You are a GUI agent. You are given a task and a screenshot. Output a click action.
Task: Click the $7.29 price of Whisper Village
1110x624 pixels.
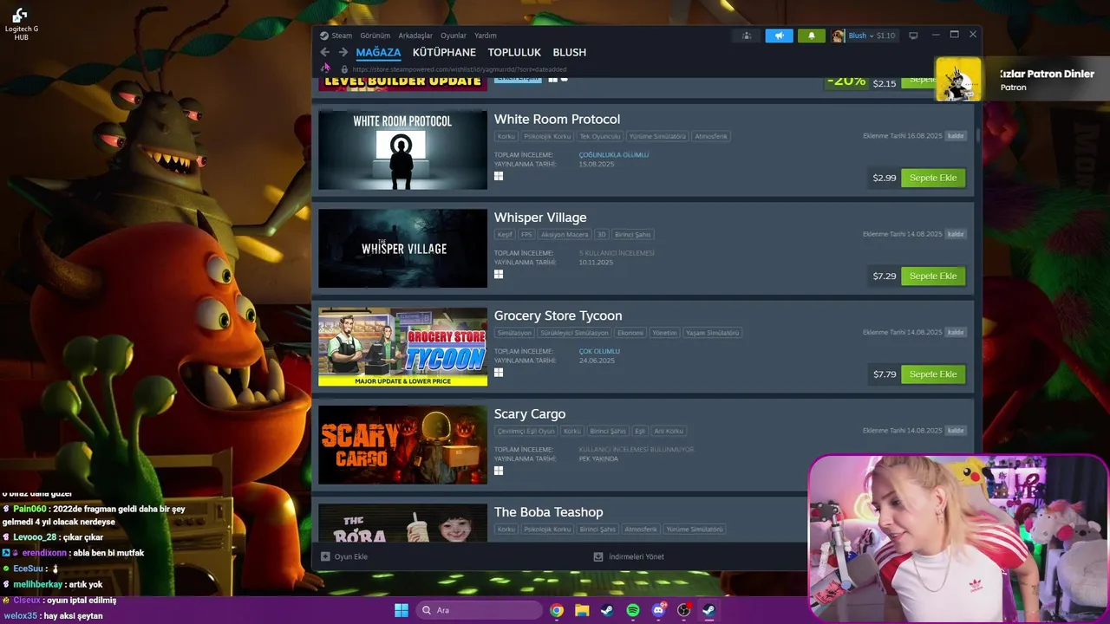(885, 276)
